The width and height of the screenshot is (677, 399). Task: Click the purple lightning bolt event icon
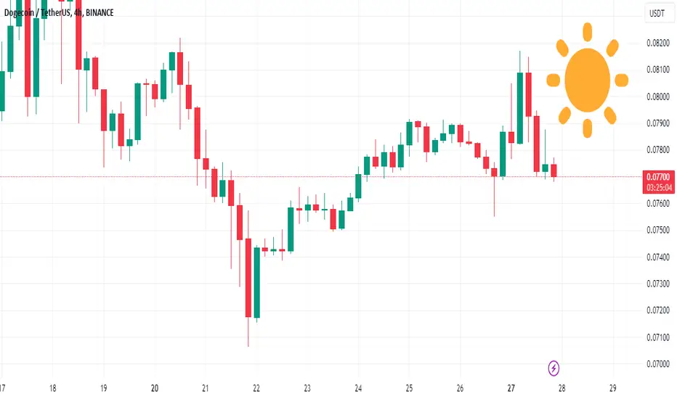pos(554,369)
